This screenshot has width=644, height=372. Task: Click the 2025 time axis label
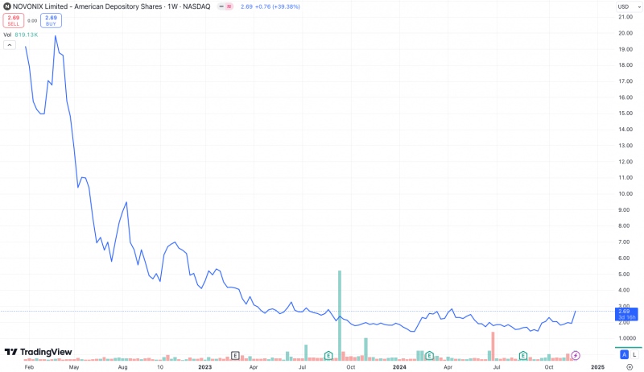[597, 366]
